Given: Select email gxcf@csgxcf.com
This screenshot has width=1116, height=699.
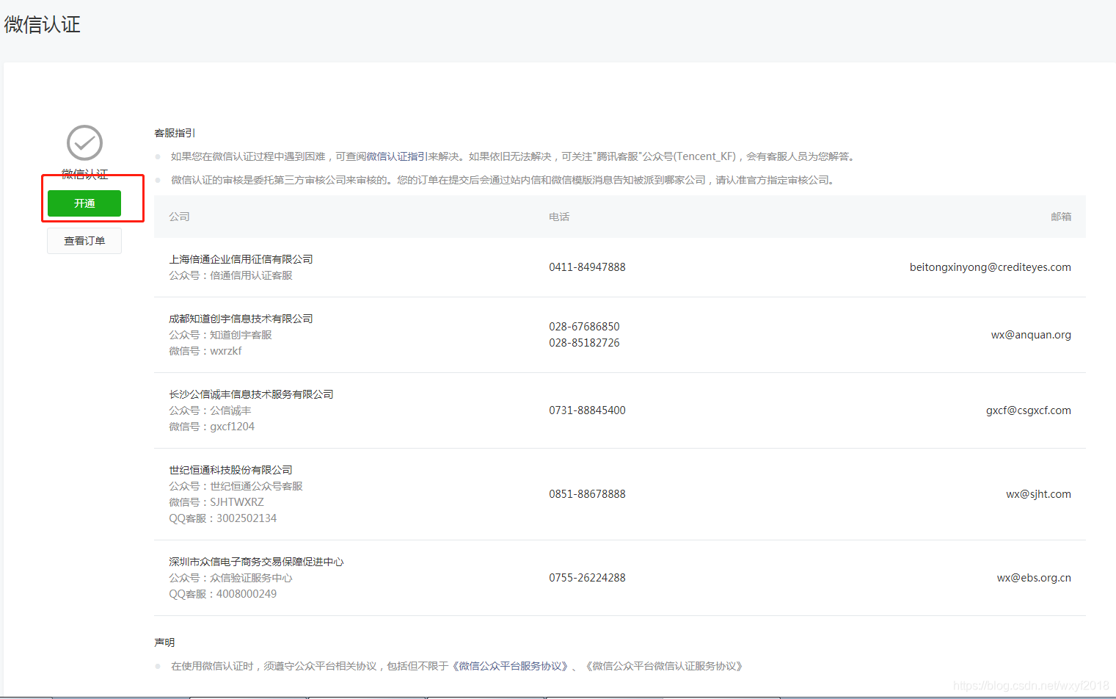Looking at the screenshot, I should [1029, 410].
